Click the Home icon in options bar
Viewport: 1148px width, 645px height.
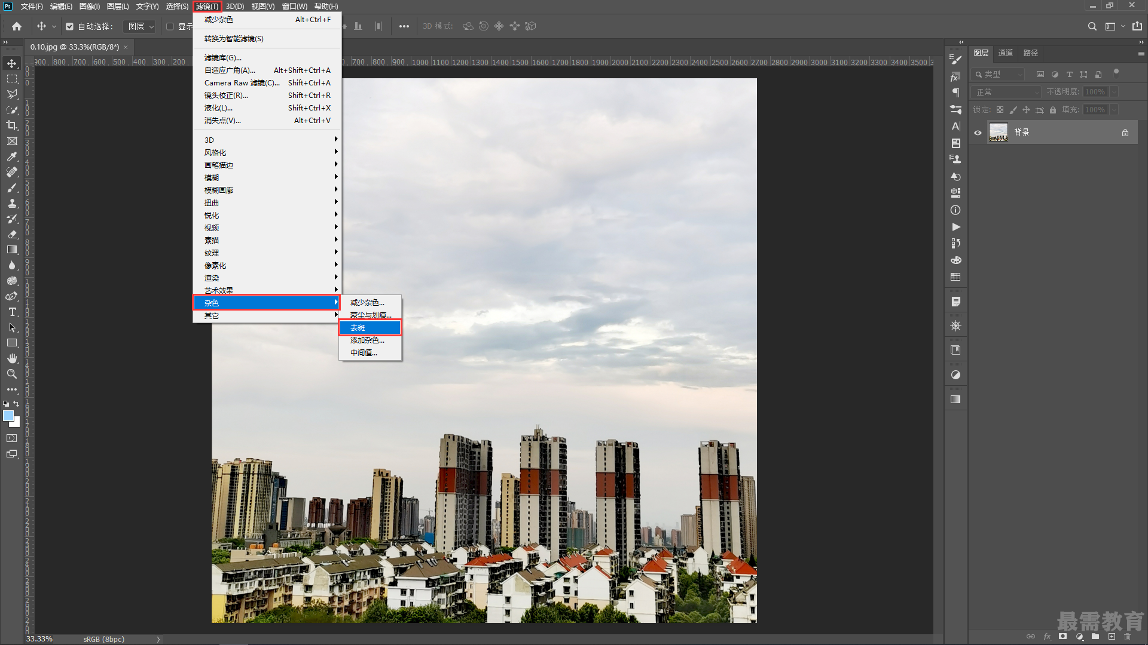point(17,26)
